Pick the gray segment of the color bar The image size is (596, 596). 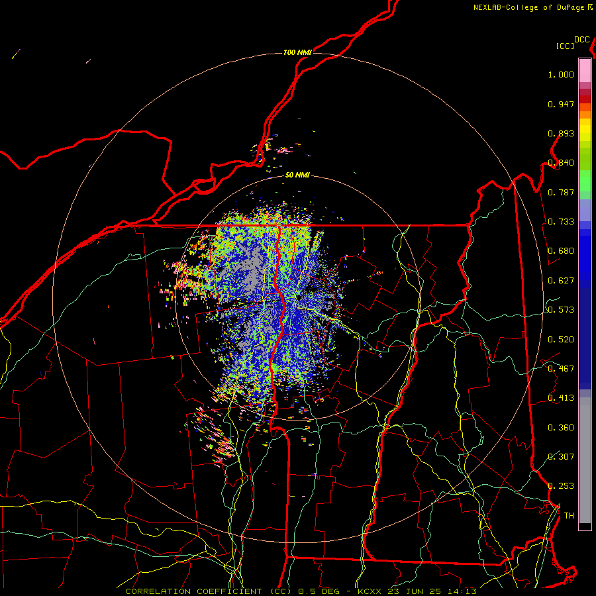(x=585, y=460)
